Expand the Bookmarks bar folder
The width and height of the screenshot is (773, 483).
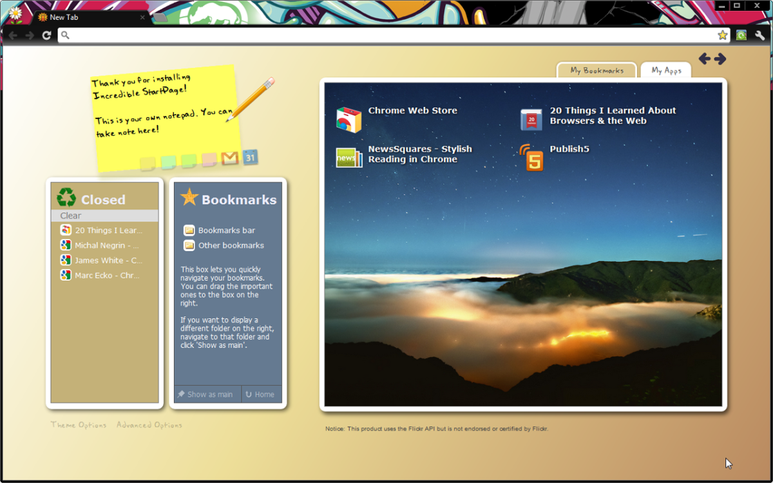pos(226,230)
